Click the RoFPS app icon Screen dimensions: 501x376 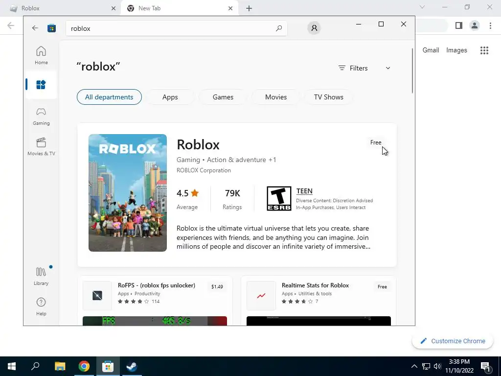coord(97,295)
